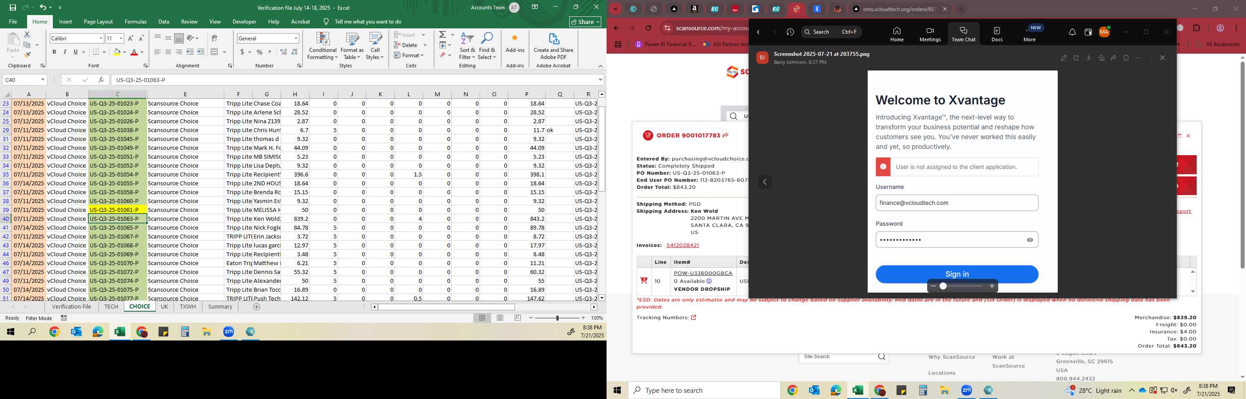This screenshot has width=1246, height=399.
Task: Open Zoom from the left taskbar
Action: pos(229,332)
